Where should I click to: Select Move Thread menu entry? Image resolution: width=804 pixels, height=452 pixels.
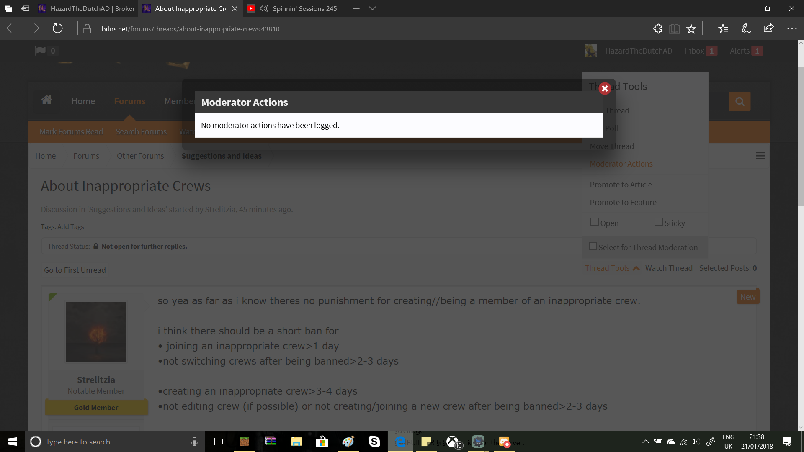[x=611, y=146]
